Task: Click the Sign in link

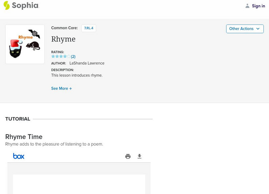Action: point(258,6)
